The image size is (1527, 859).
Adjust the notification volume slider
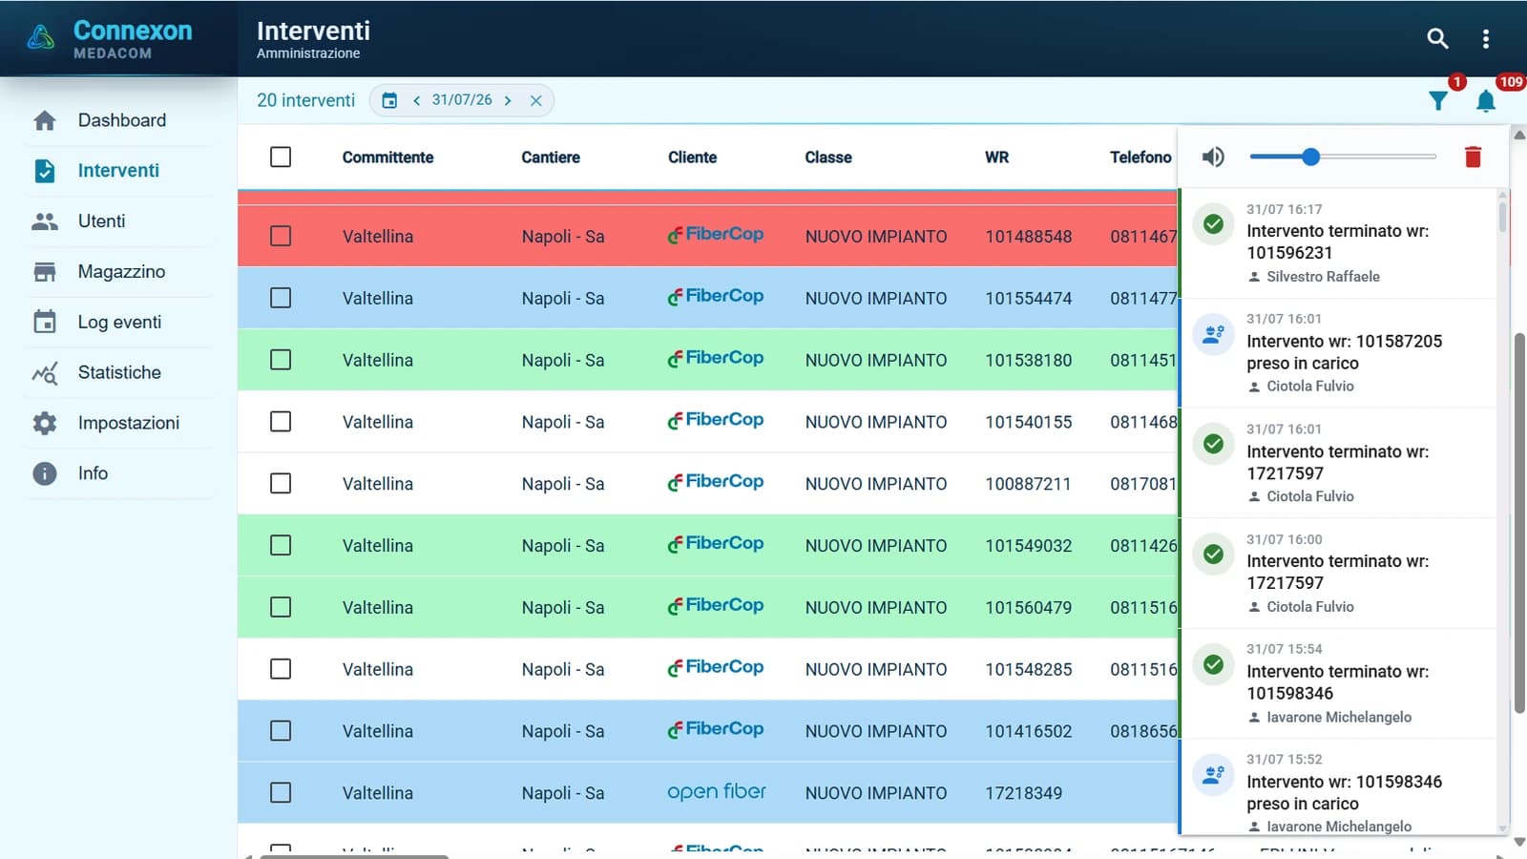click(x=1343, y=157)
